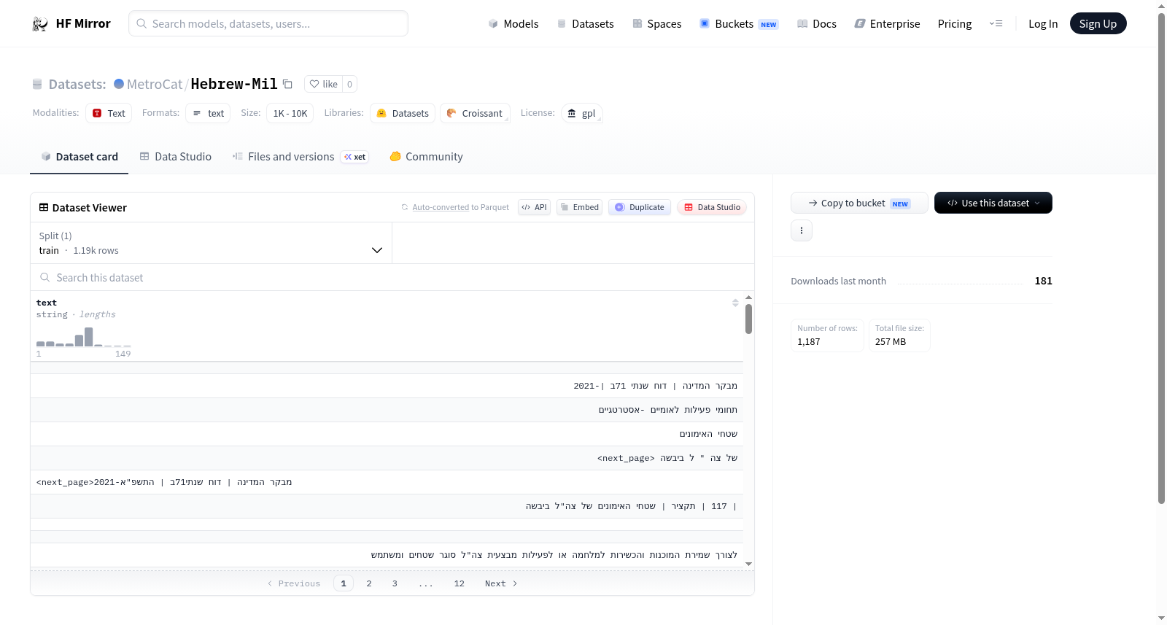The width and height of the screenshot is (1167, 625).
Task: Open the Use this dataset dropdown
Action: pyautogui.click(x=993, y=203)
